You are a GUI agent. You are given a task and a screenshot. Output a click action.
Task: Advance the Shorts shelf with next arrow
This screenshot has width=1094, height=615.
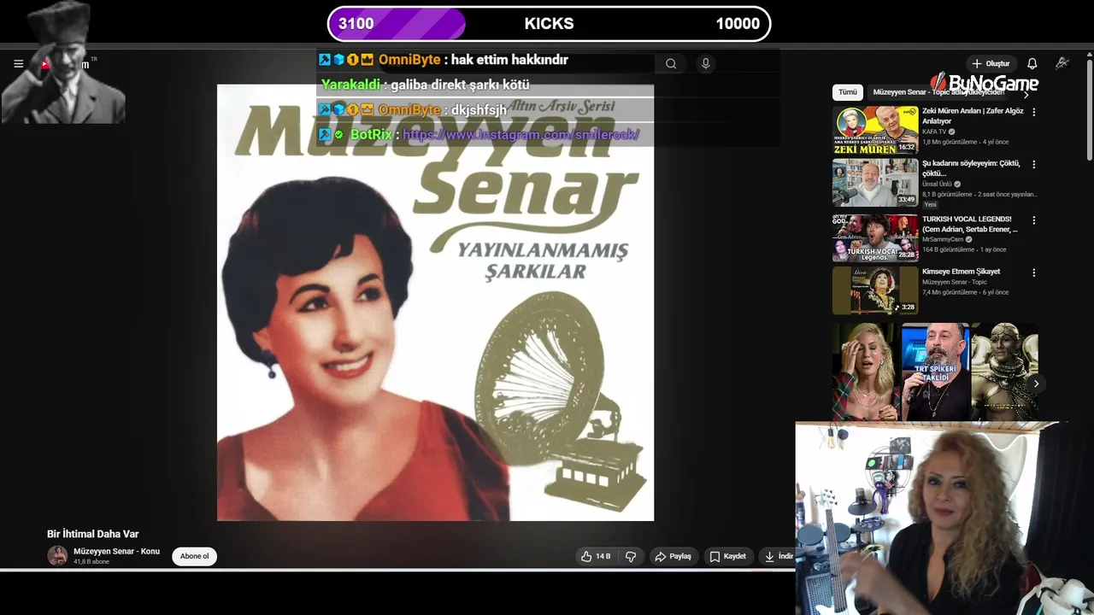pos(1036,384)
